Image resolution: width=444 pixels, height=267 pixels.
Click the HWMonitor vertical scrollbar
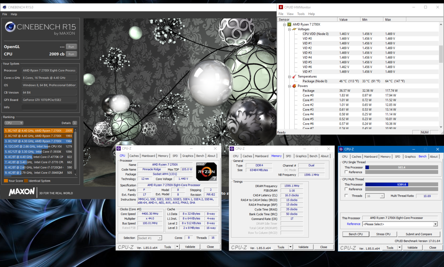[441, 76]
